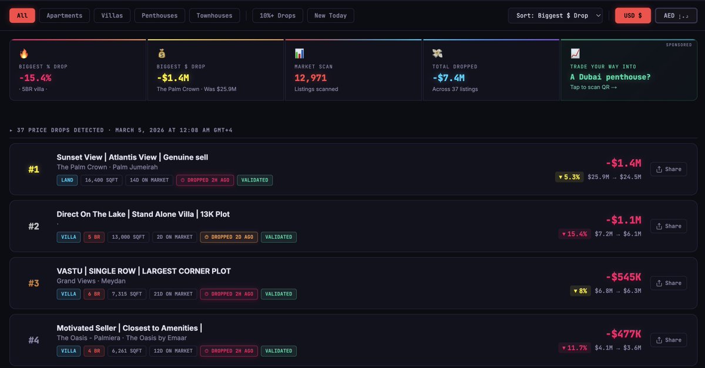Filter listings by Villas

point(112,16)
